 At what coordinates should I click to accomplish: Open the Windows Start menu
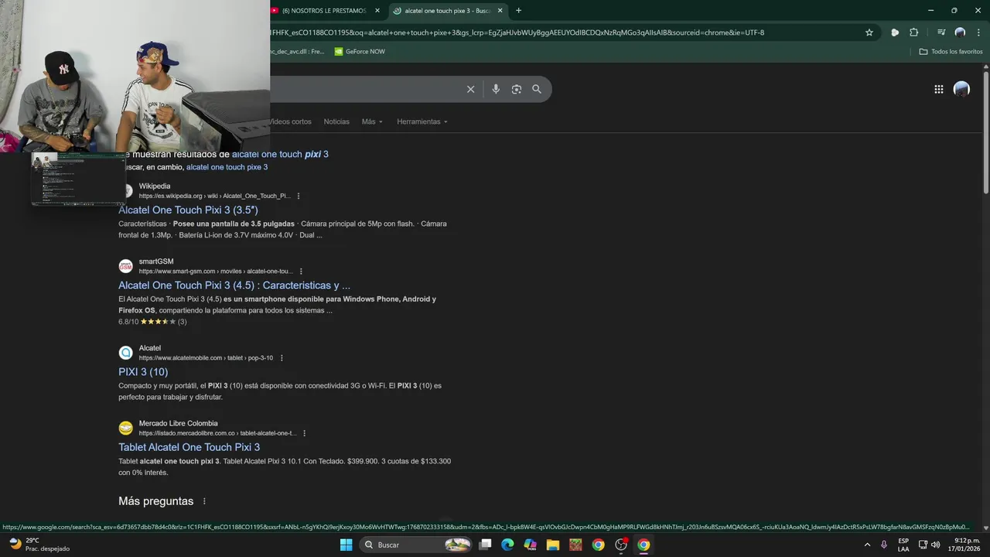pos(346,545)
